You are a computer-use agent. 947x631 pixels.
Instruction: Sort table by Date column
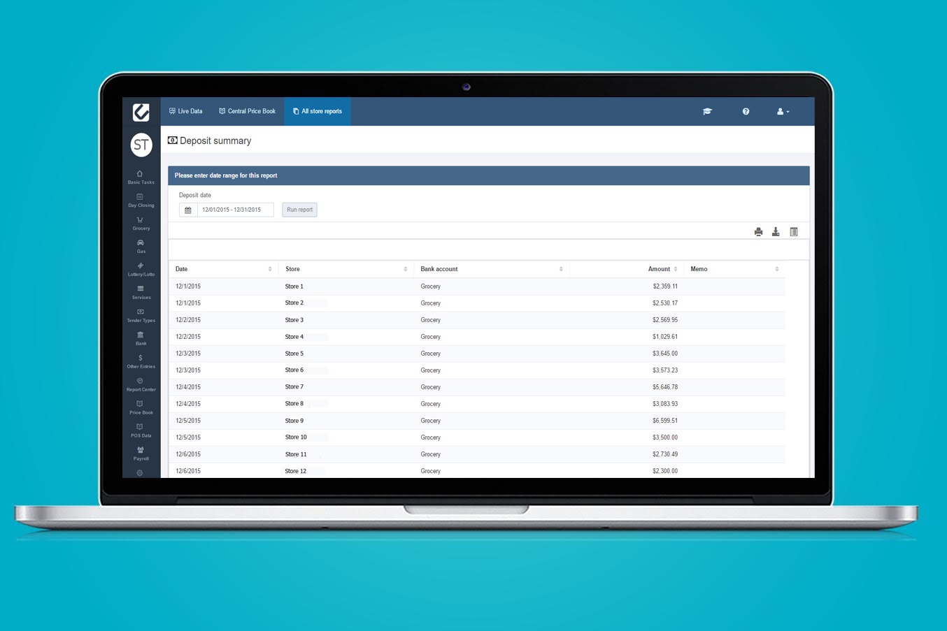click(x=223, y=269)
